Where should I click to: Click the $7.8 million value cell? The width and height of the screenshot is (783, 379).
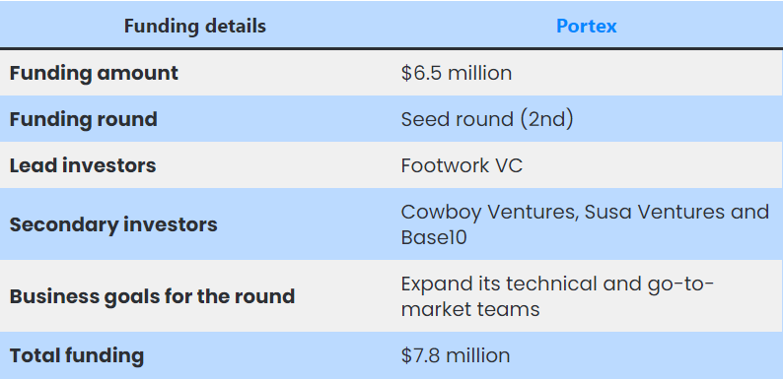tap(456, 355)
